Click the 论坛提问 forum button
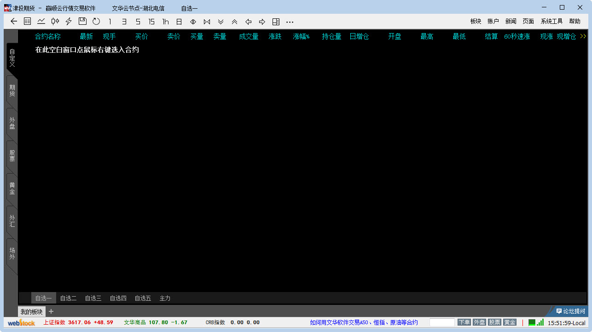The image size is (592, 332). [x=570, y=311]
